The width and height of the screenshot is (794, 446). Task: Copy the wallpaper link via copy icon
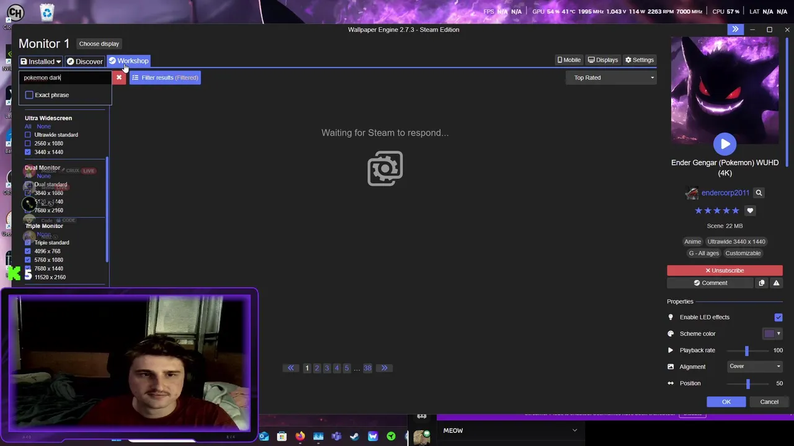click(762, 283)
